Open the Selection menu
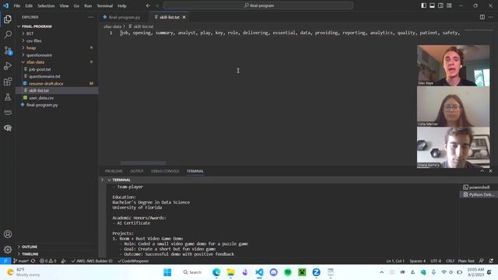The height and width of the screenshot is (280, 498). click(x=46, y=5)
